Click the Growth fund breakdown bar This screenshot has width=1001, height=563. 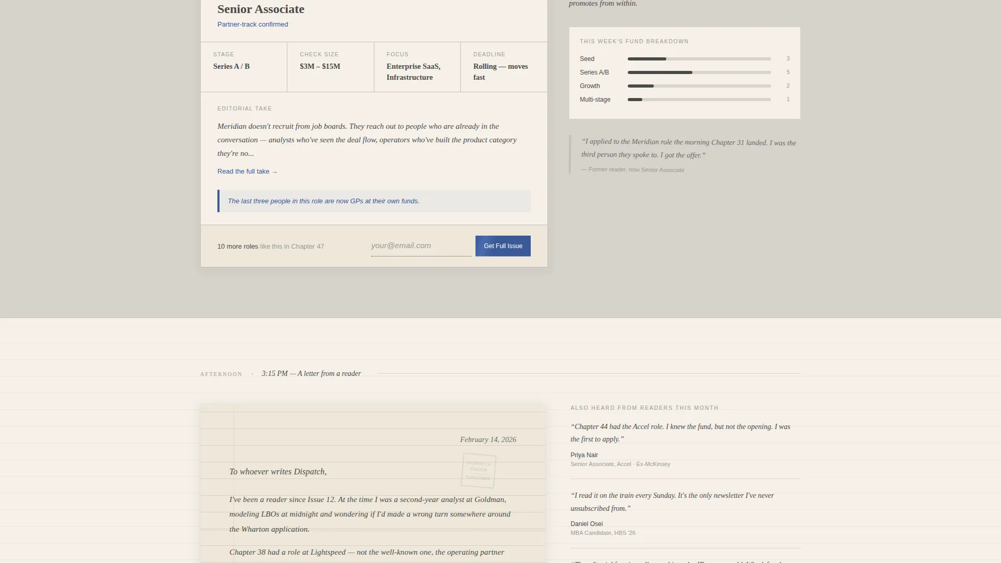pos(699,86)
